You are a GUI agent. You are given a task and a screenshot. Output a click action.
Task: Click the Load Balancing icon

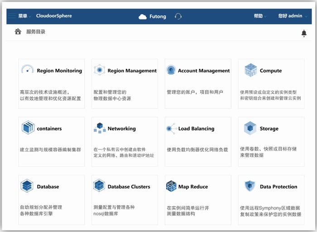(171, 128)
